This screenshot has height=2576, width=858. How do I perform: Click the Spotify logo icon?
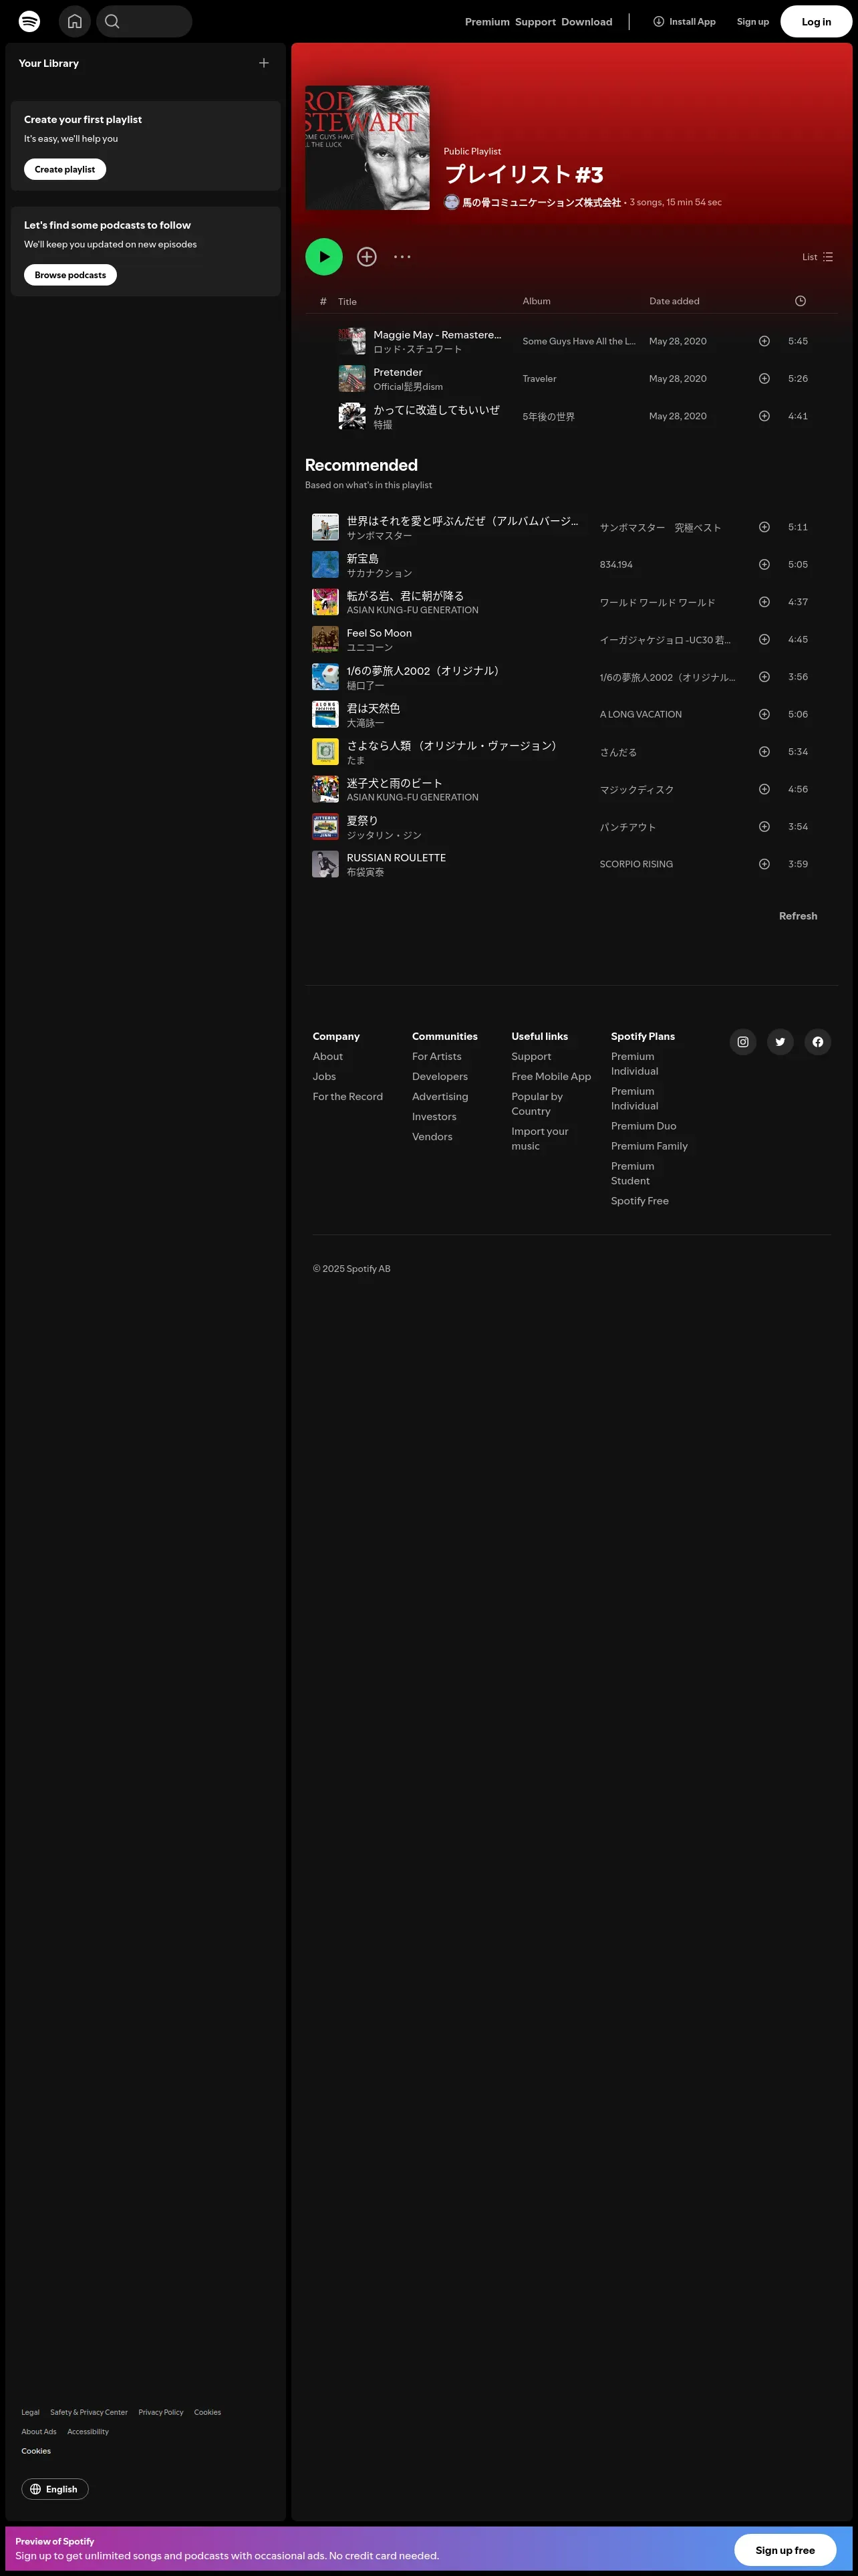30,21
